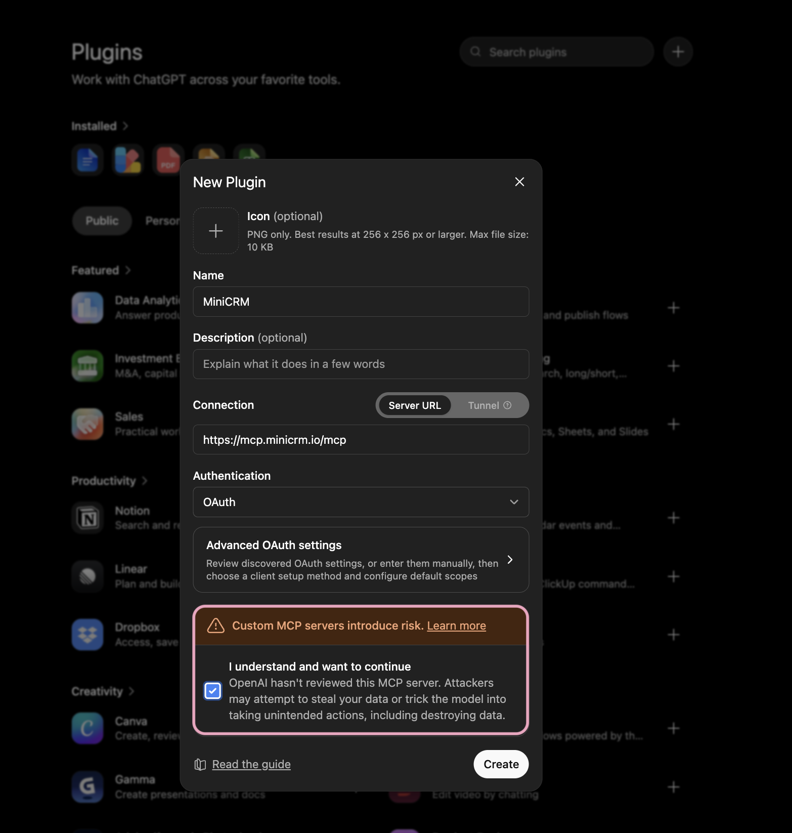Open the Authentication OAuth dropdown
This screenshot has height=833, width=792.
click(361, 502)
